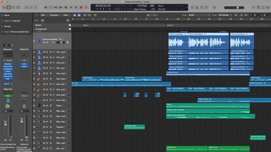Screen dimensions: 271x152
Task: Open the List Editors icon
Action: [254, 8]
